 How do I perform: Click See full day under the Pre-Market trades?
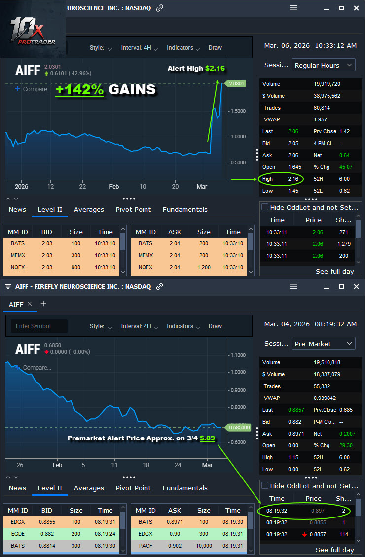coord(335,550)
